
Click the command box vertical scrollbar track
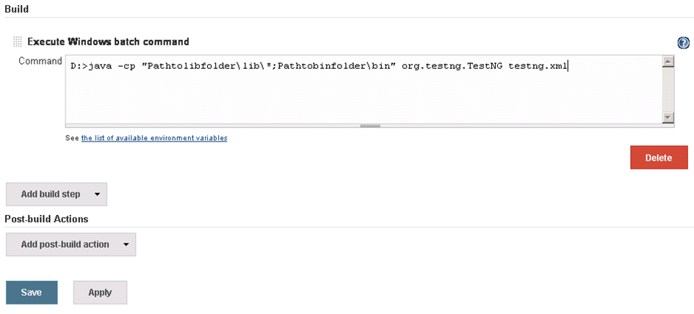[x=668, y=90]
